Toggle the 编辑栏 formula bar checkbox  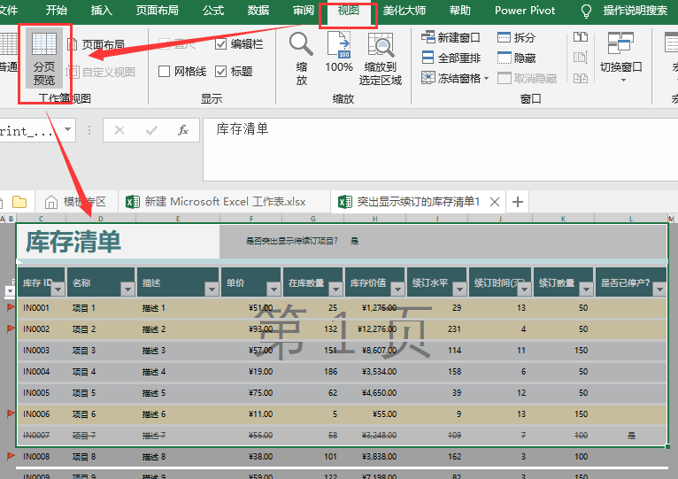tap(220, 43)
